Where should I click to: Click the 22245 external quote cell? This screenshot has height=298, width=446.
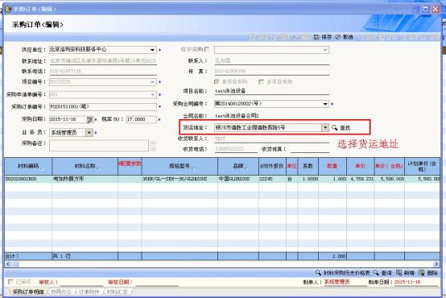(x=272, y=179)
